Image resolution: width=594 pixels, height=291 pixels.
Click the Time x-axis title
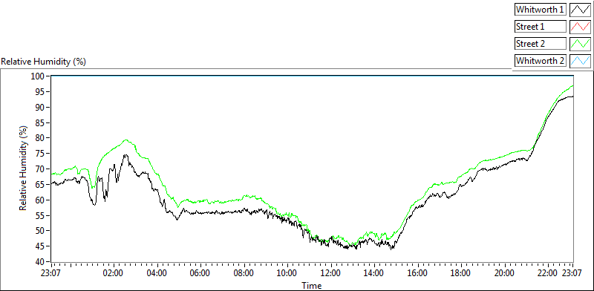[312, 285]
